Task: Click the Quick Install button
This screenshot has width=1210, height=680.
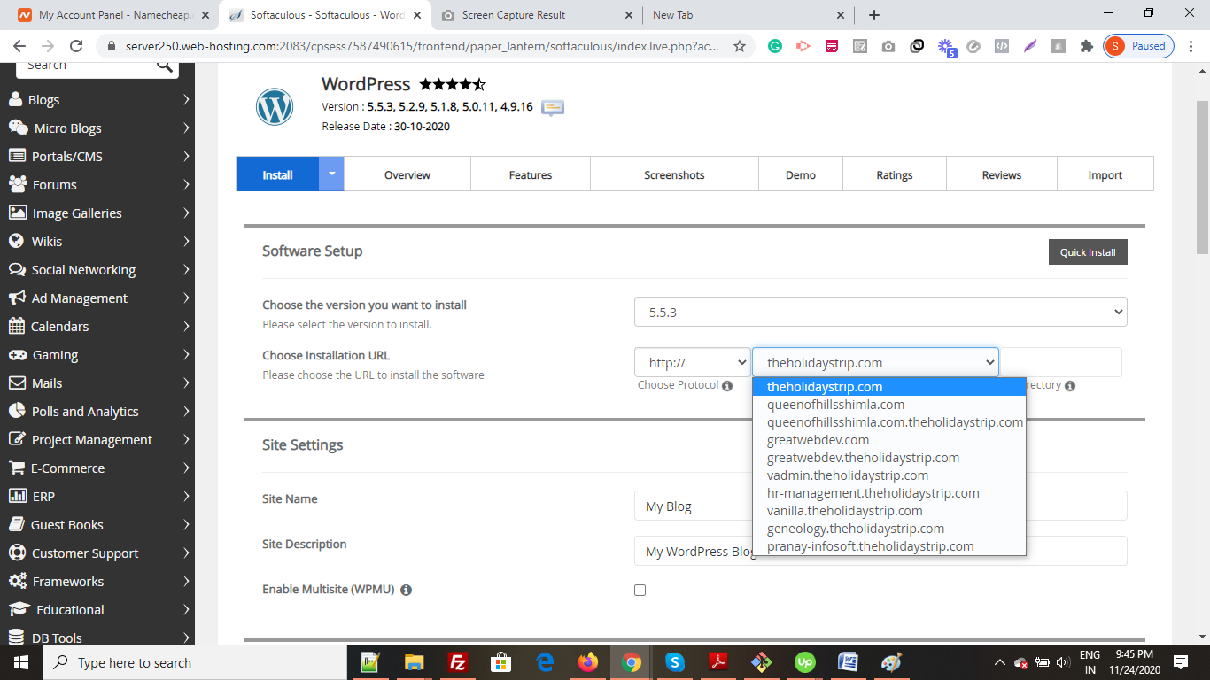Action: click(x=1088, y=251)
